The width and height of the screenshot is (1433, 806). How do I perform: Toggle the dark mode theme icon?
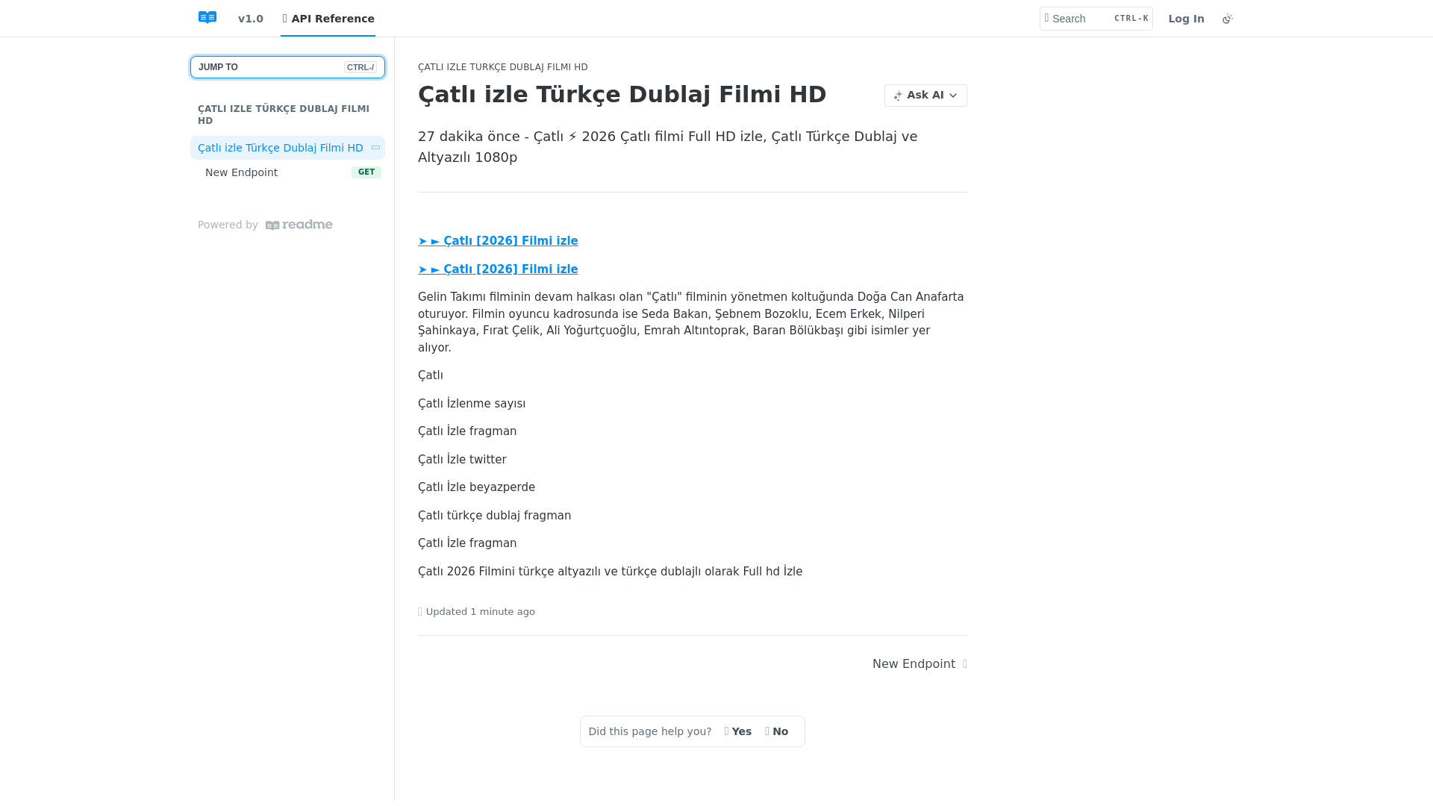tap(1228, 19)
